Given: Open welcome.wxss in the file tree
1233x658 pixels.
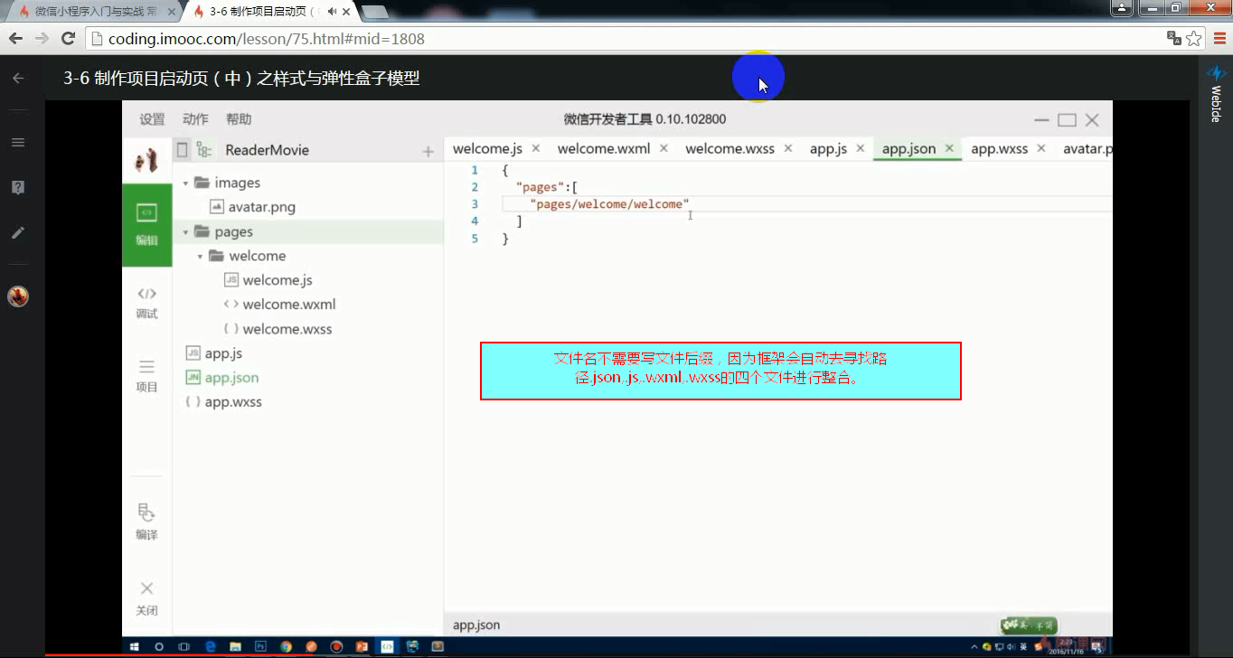Looking at the screenshot, I should click(287, 329).
